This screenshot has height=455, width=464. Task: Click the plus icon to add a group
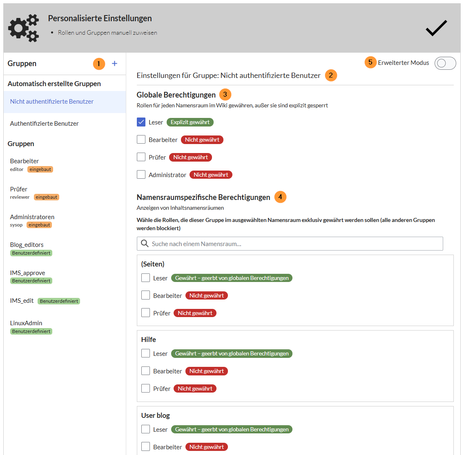click(x=114, y=64)
